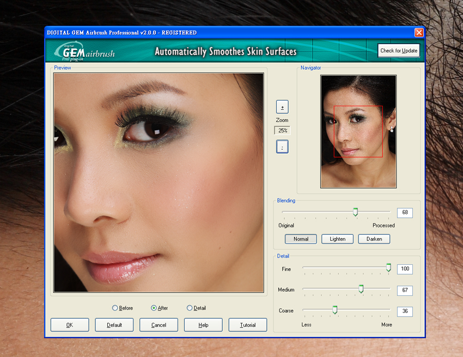Open the Tutorial

pyautogui.click(x=248, y=325)
